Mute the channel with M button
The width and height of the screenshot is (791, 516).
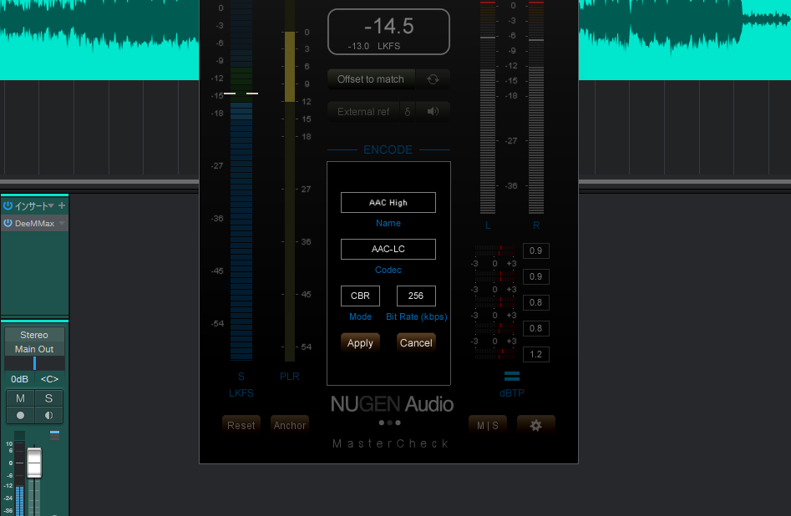tap(20, 398)
